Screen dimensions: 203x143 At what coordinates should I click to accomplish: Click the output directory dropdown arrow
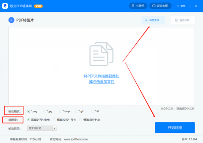point(55,128)
